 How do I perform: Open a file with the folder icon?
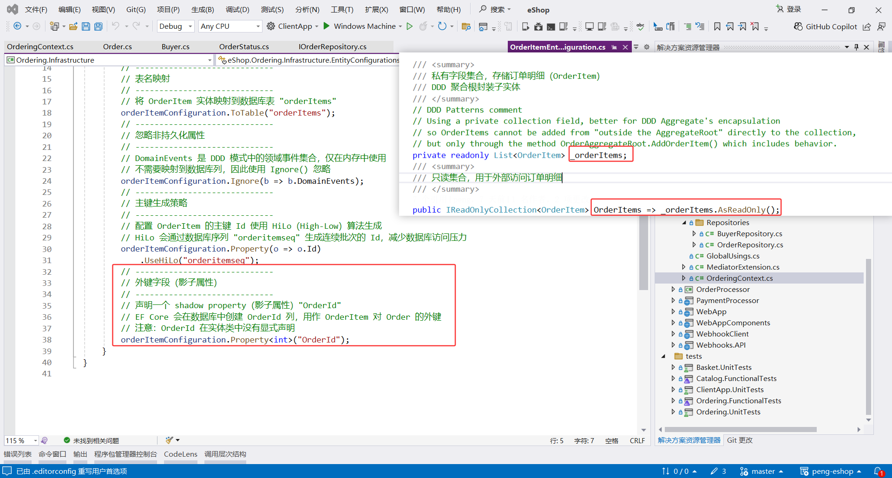73,26
